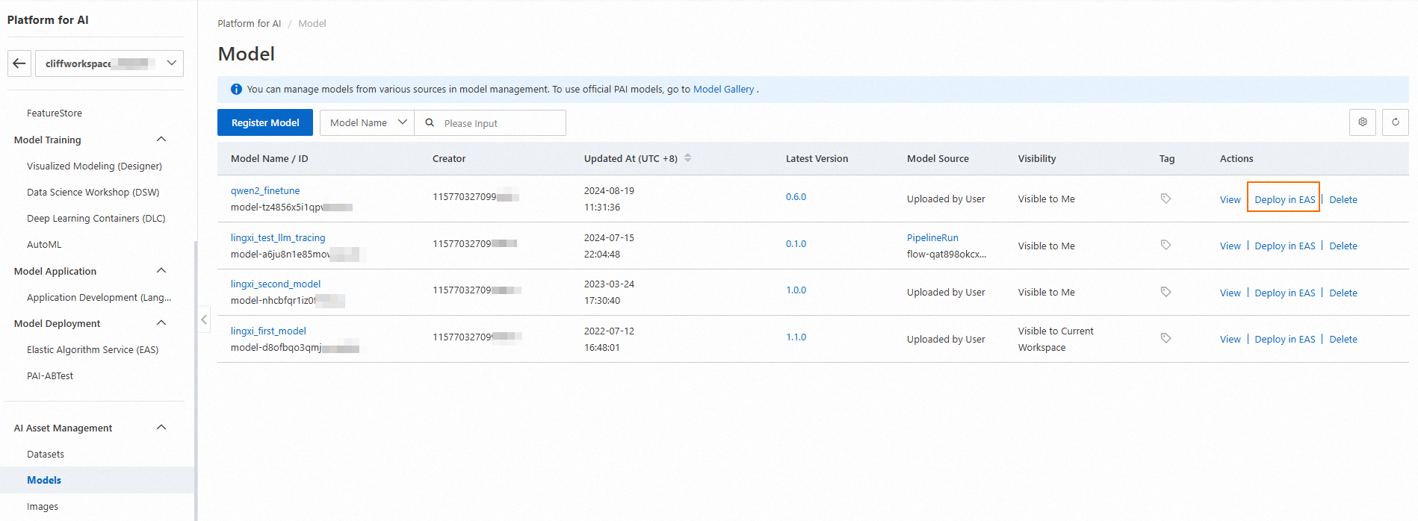Open version 1.1.0 link
This screenshot has height=521, width=1418.
(796, 337)
